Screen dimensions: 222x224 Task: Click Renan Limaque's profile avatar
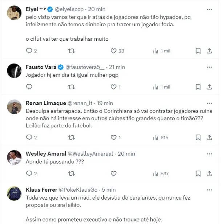15,107
